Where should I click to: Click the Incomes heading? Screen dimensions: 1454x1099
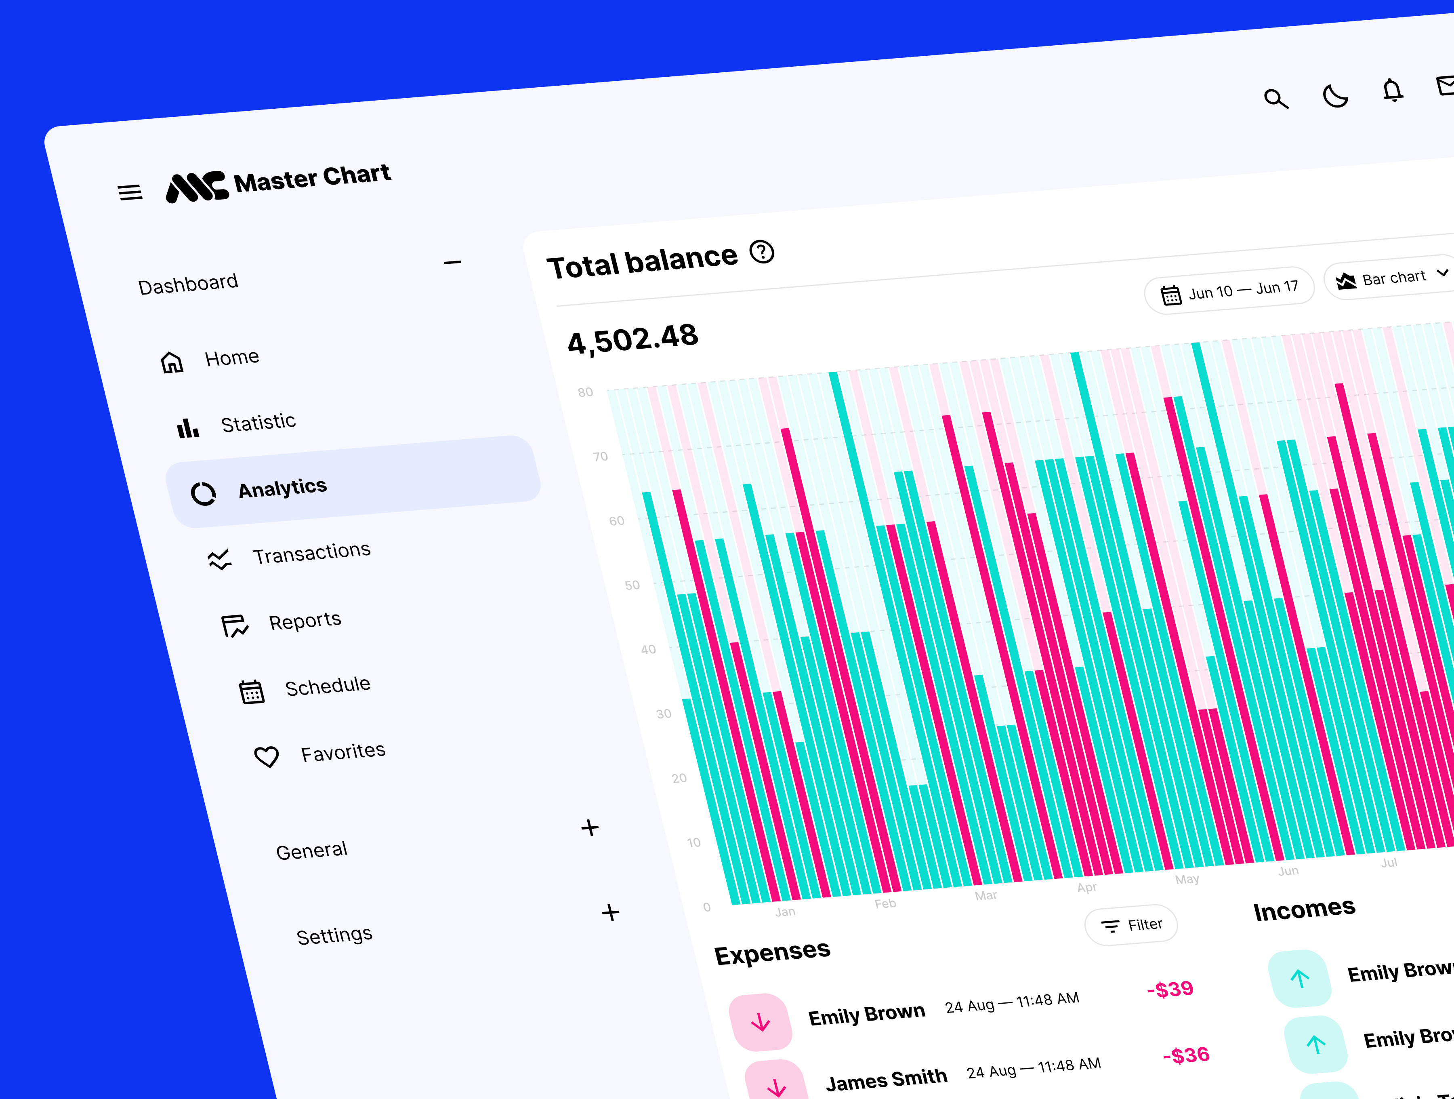[1304, 910]
